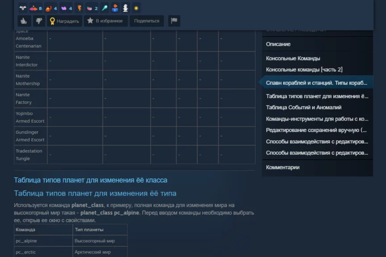Navigate to Редактирование сохранений вручную

[x=316, y=130]
